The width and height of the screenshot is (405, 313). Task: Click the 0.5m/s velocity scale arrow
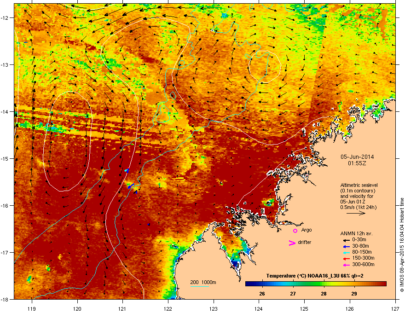tap(356, 213)
